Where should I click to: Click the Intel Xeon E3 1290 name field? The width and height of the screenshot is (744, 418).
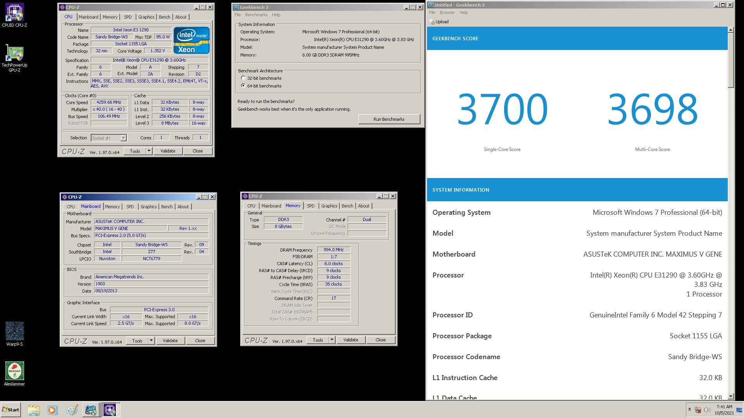(131, 30)
